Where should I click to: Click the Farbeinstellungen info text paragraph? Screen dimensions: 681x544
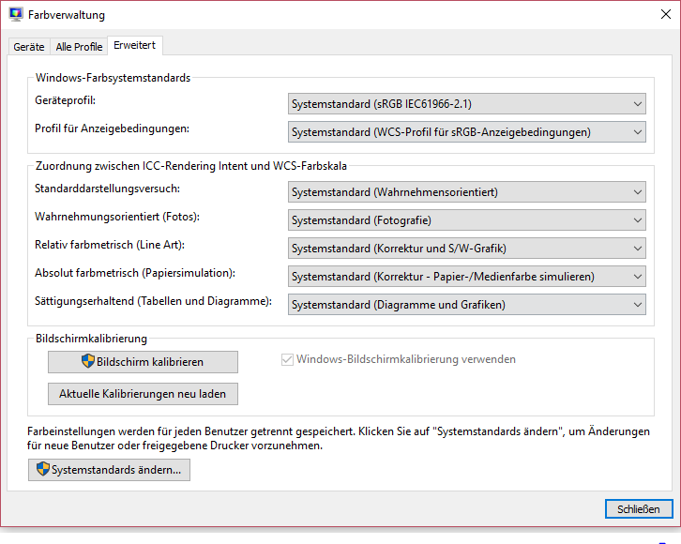tap(339, 439)
